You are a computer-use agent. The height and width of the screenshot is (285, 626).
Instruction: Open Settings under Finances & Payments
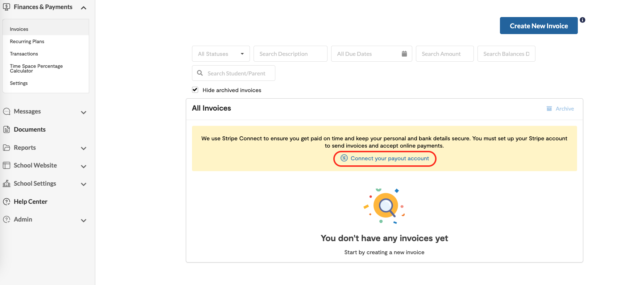pos(19,83)
